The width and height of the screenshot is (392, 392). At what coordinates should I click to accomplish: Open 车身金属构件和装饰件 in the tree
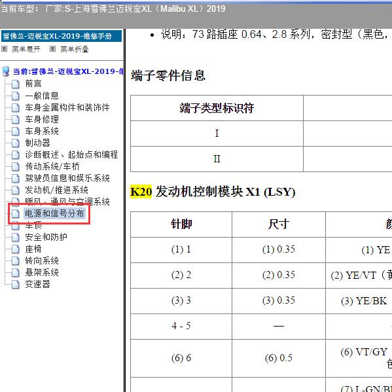[x=67, y=107]
